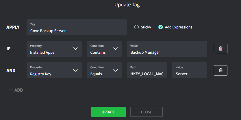
Task: Click the APPLY label
Action: [13, 27]
